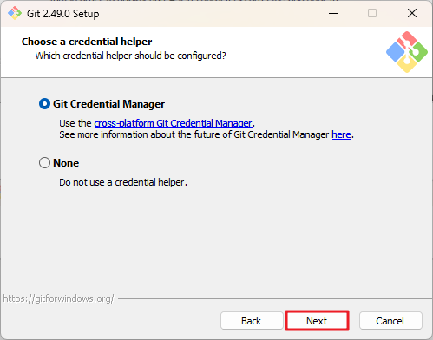
Task: Click the large Git logo in header
Action: click(x=407, y=52)
